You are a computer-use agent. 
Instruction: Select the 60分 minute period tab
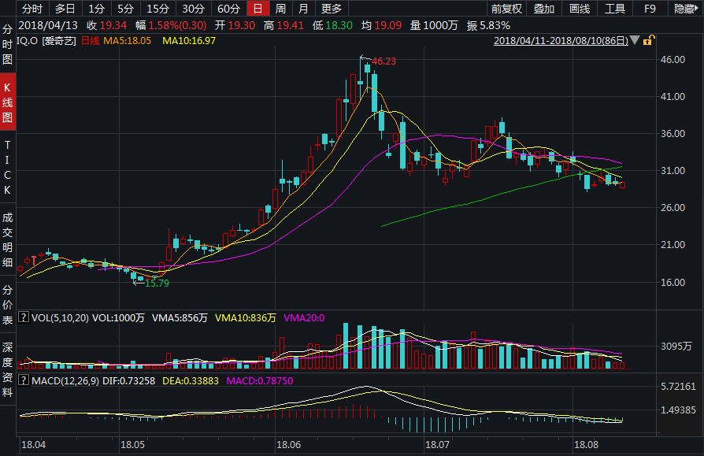pyautogui.click(x=228, y=9)
